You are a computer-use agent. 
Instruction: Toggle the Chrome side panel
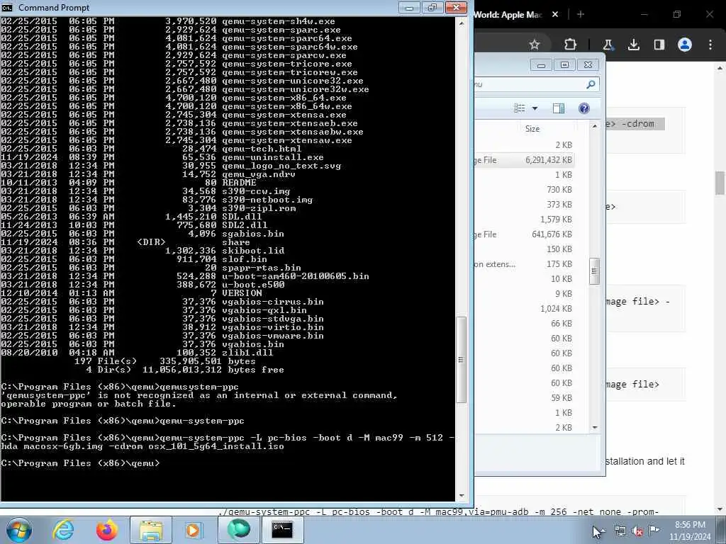(x=659, y=45)
